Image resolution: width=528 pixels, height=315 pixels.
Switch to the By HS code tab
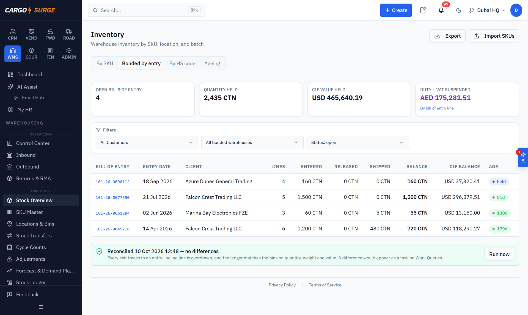click(x=182, y=63)
